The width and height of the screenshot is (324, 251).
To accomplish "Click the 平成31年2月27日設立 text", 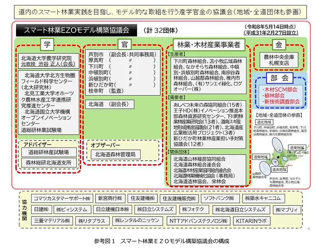I will 271,33.
